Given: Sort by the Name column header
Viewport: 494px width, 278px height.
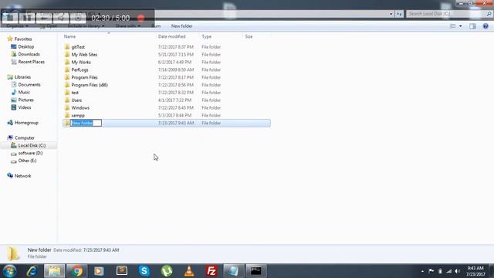Looking at the screenshot, I should point(69,36).
